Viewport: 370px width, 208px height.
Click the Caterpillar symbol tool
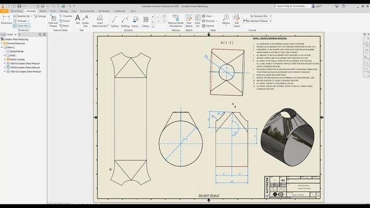(x=146, y=21)
